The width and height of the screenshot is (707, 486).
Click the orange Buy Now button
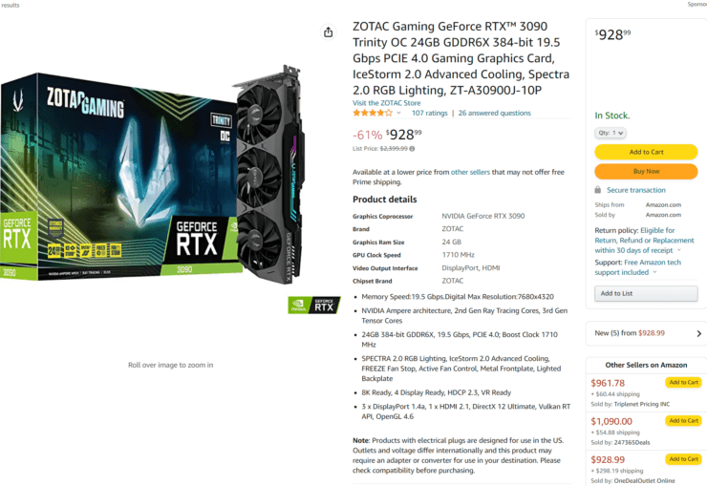coord(646,171)
